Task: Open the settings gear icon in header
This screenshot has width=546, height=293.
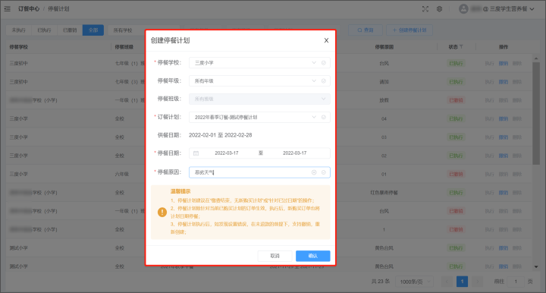Action: tap(439, 9)
